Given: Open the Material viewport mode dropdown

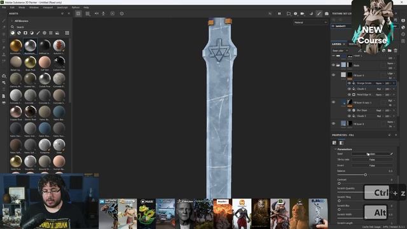Looking at the screenshot, I should (x=310, y=23).
